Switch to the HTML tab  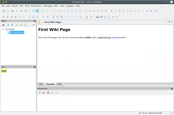click(x=59, y=84)
